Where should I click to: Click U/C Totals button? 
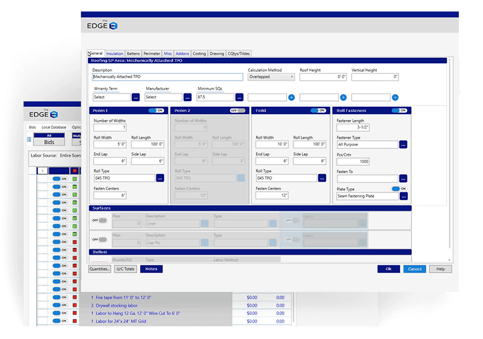pyautogui.click(x=126, y=269)
